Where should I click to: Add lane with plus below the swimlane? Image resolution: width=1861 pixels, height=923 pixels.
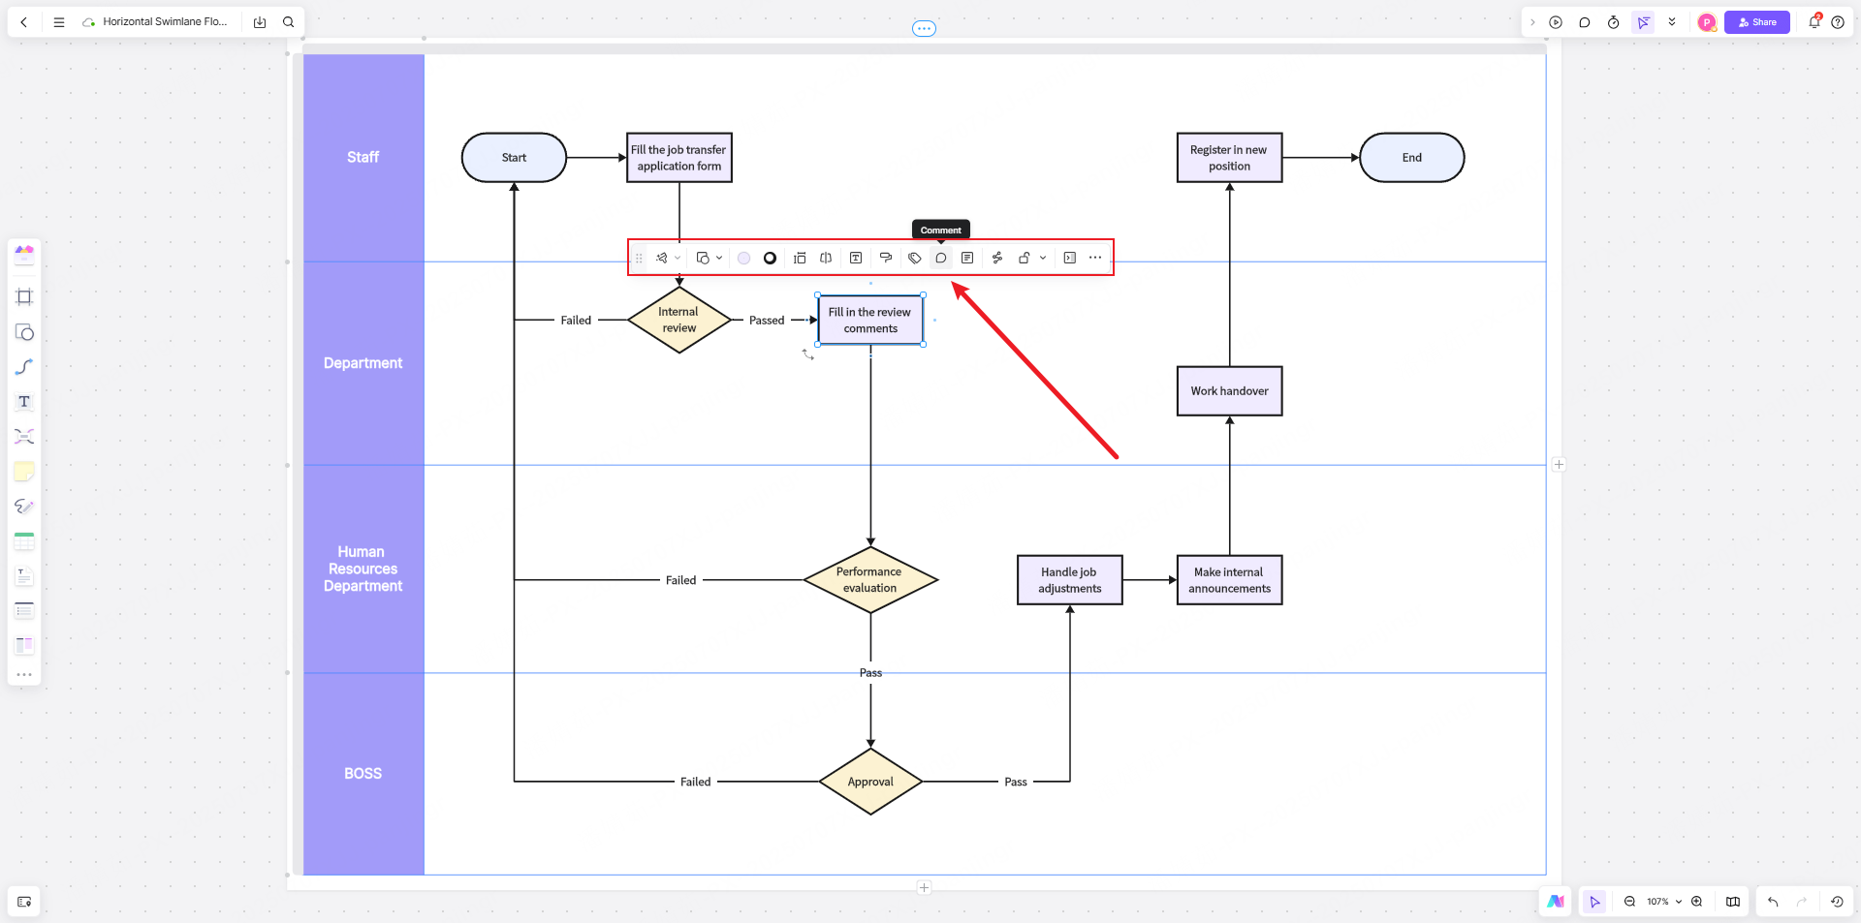point(925,887)
